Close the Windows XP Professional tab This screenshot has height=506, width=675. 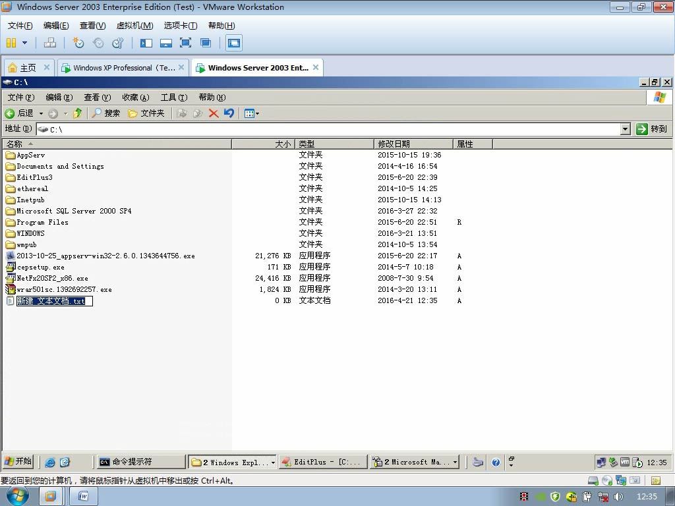[181, 67]
